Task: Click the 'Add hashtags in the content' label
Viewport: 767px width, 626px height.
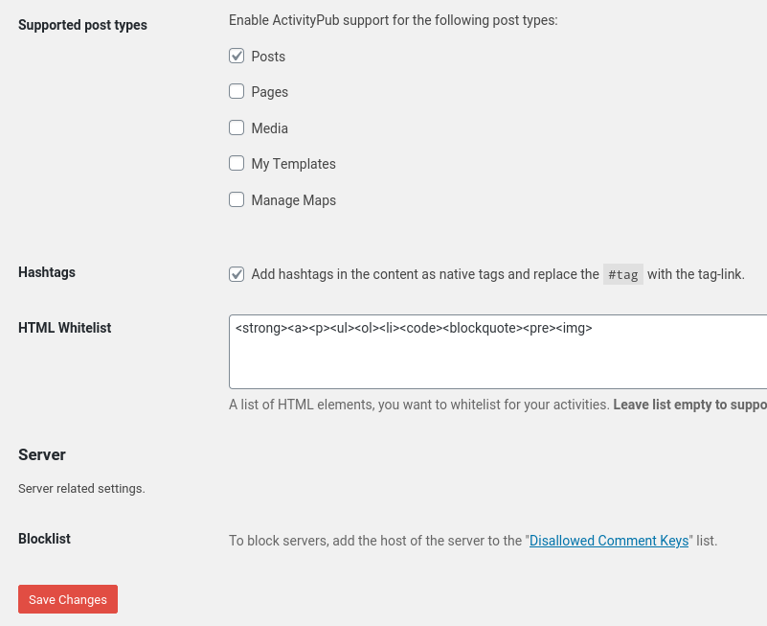Action: [498, 274]
